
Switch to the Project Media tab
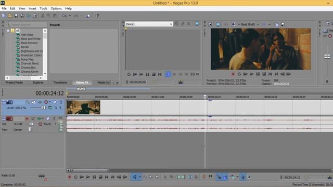coord(14,83)
